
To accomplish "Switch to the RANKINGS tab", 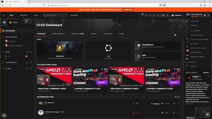I will pyautogui.click(x=108, y=34).
